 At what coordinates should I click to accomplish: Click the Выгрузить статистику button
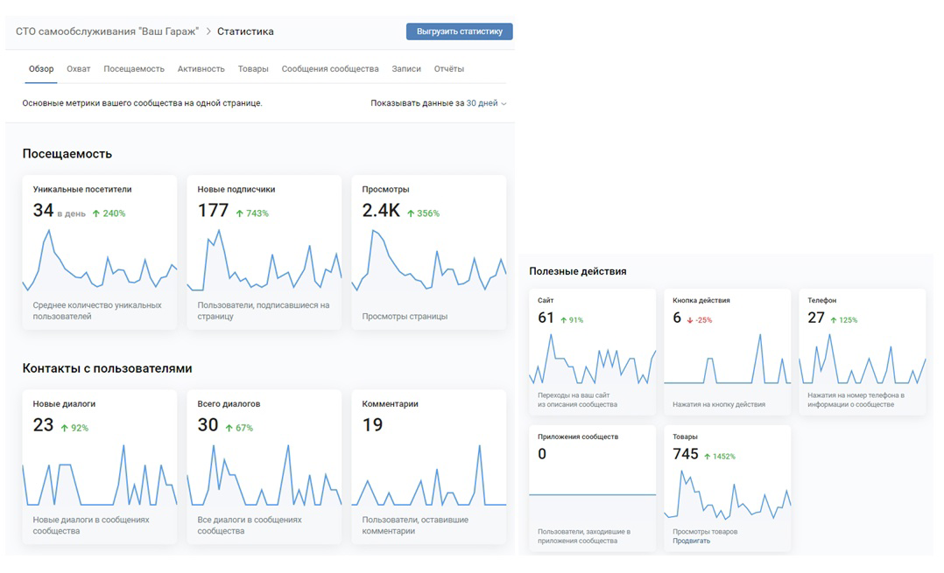pyautogui.click(x=460, y=31)
